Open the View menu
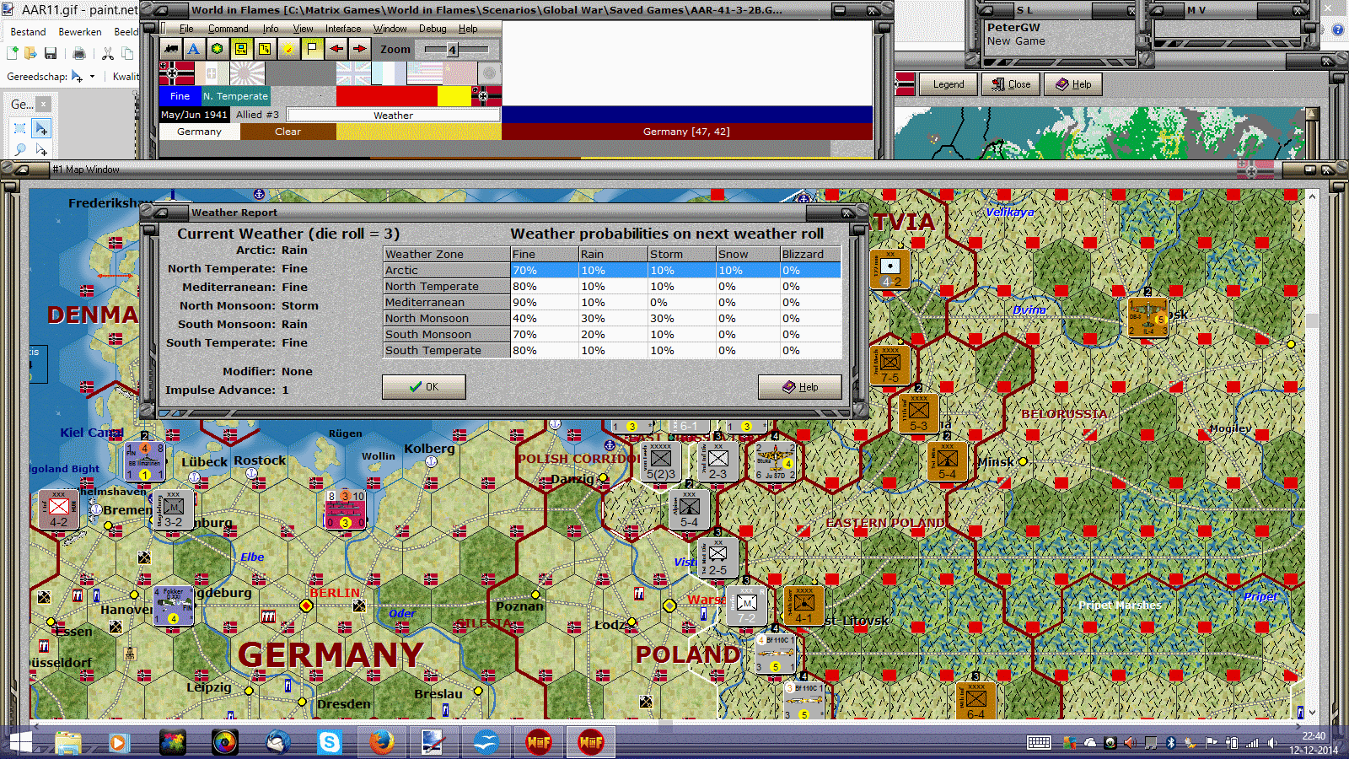Viewport: 1349px width, 759px height. pyautogui.click(x=303, y=29)
